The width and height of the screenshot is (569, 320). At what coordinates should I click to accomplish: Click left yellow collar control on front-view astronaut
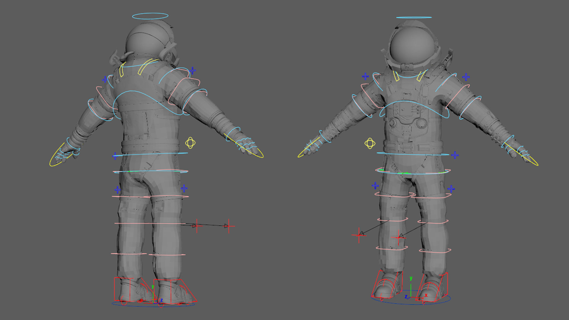tap(396, 76)
